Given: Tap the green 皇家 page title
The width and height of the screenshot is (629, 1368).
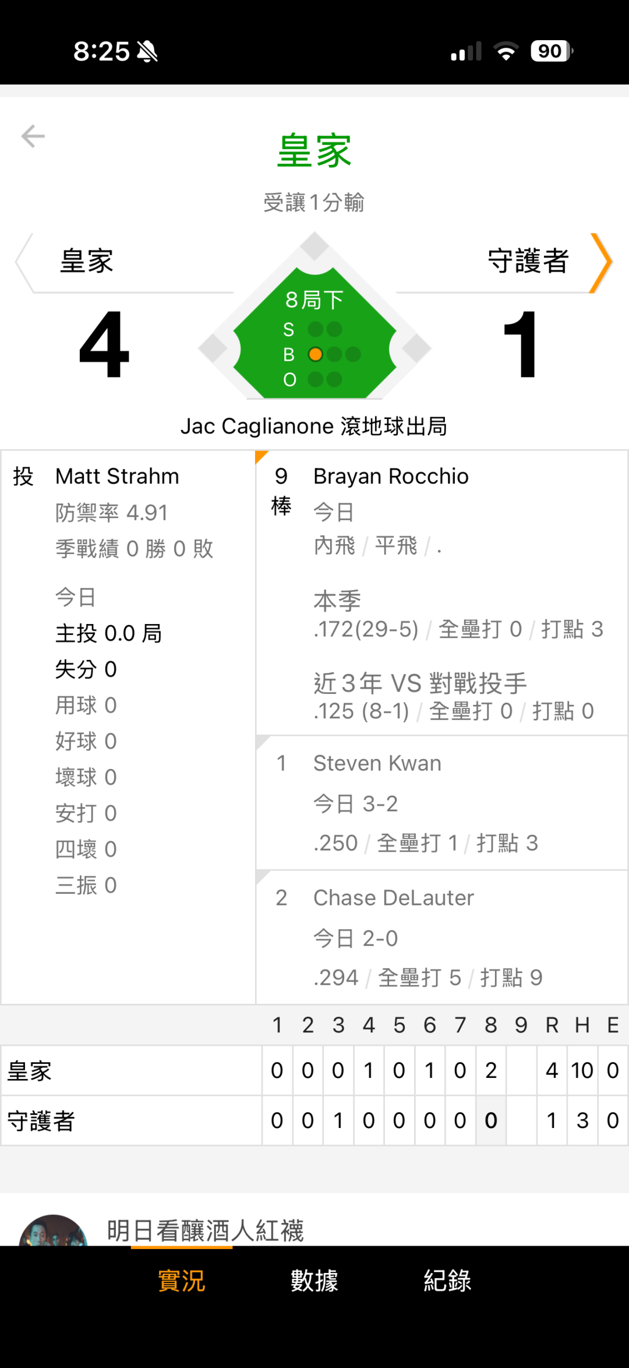Looking at the screenshot, I should click(314, 151).
